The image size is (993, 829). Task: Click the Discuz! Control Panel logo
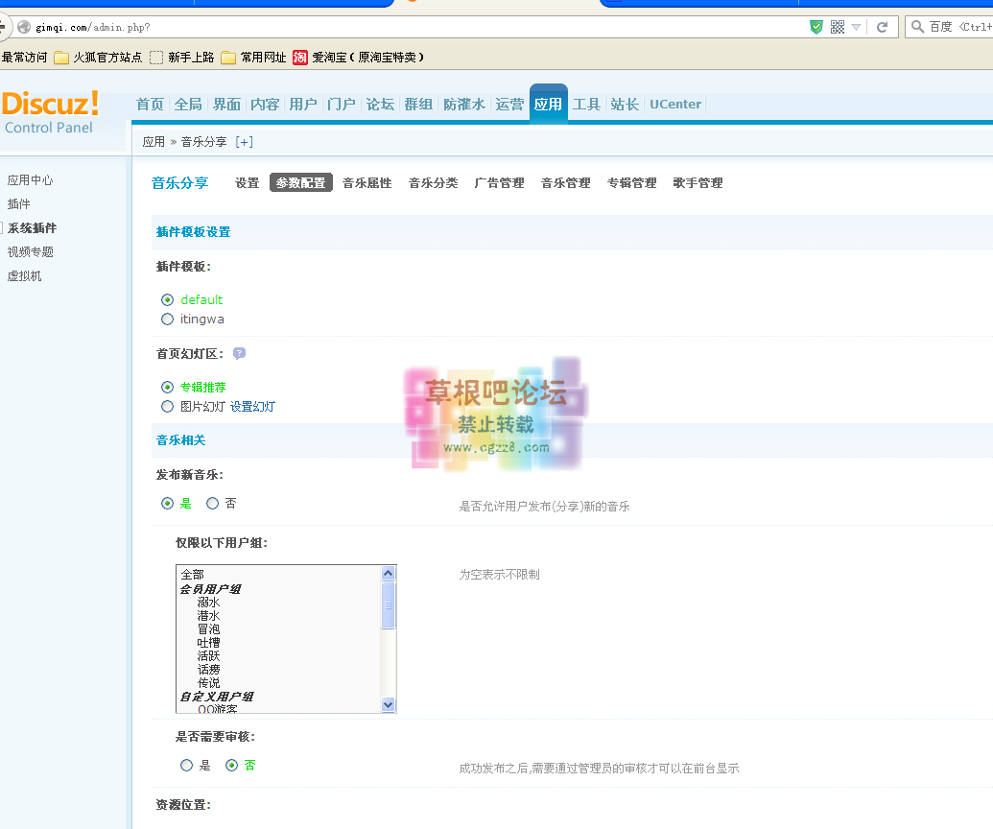(51, 112)
